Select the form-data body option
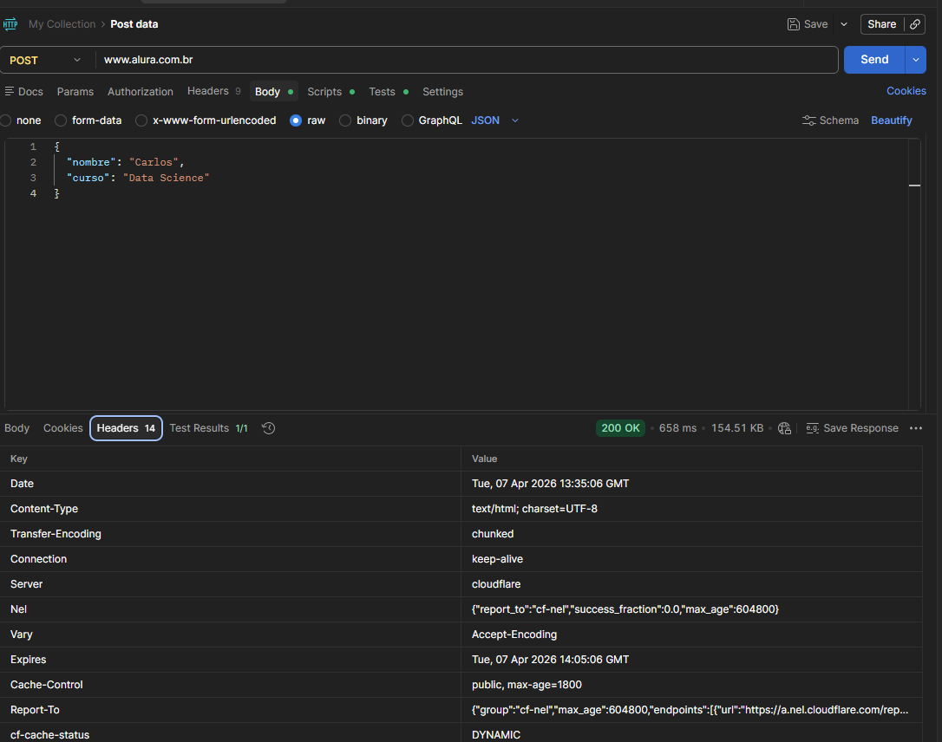 coord(61,120)
